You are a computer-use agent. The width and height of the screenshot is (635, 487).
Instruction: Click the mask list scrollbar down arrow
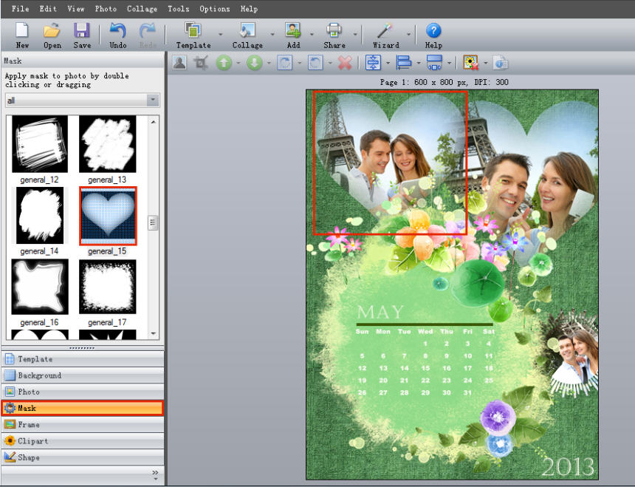(154, 334)
